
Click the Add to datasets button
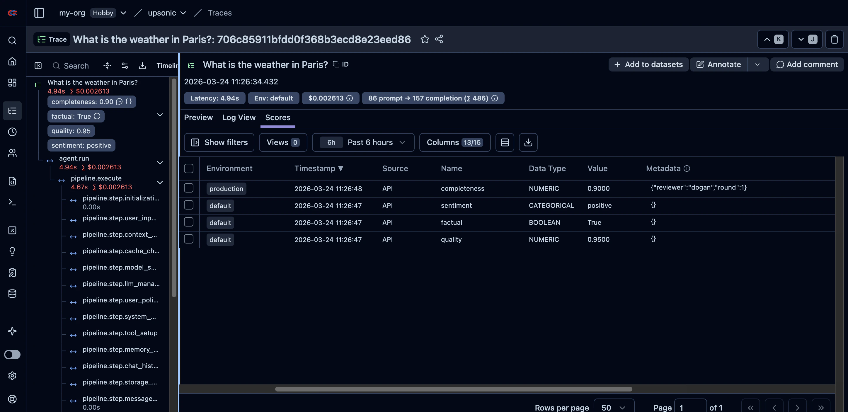pos(648,64)
